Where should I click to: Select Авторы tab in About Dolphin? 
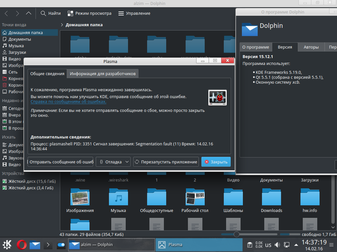click(311, 47)
